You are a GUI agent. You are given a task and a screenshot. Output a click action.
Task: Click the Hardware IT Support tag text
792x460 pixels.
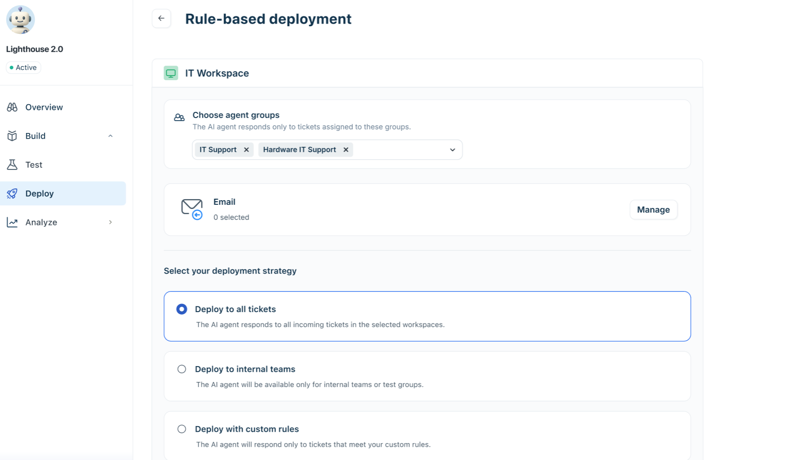(x=299, y=149)
